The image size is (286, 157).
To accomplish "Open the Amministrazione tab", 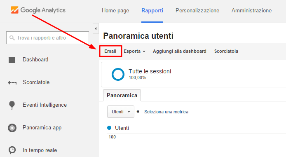I will pyautogui.click(x=251, y=11).
